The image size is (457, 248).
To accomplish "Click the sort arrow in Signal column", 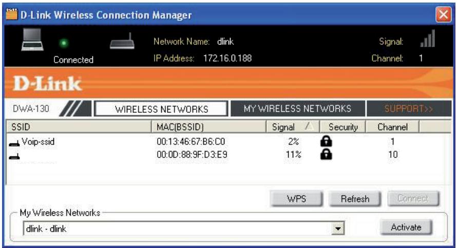I will click(310, 127).
